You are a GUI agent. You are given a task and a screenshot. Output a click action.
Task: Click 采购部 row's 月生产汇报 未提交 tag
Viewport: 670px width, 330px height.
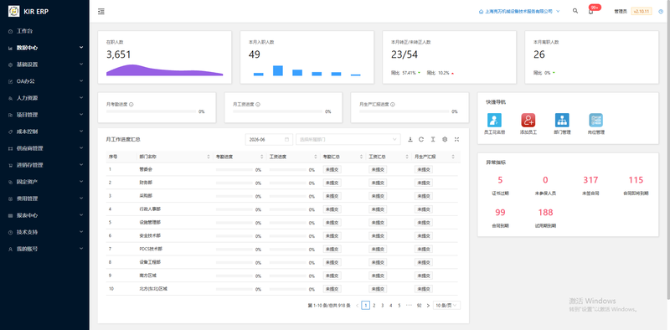(424, 196)
